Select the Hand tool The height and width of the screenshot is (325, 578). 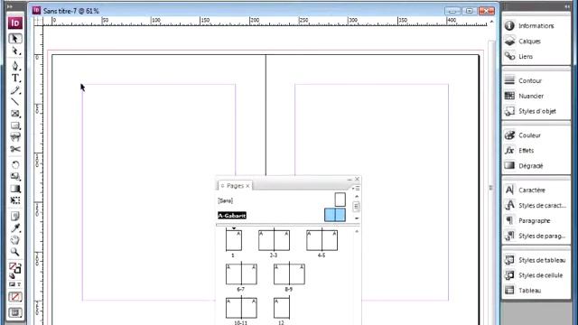[x=14, y=240]
